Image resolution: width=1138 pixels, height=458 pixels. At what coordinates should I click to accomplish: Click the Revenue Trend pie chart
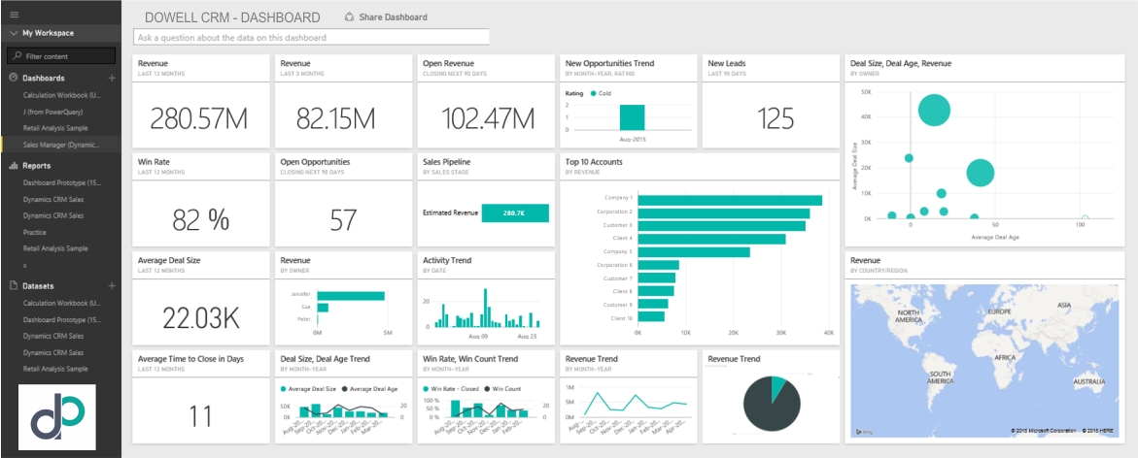[772, 404]
